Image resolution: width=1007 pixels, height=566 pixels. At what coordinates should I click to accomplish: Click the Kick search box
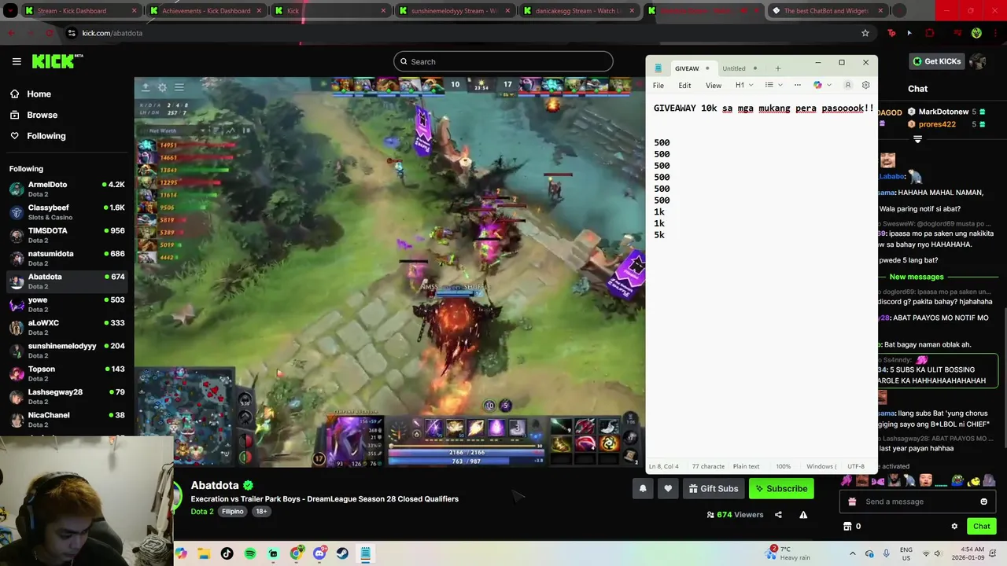(503, 61)
